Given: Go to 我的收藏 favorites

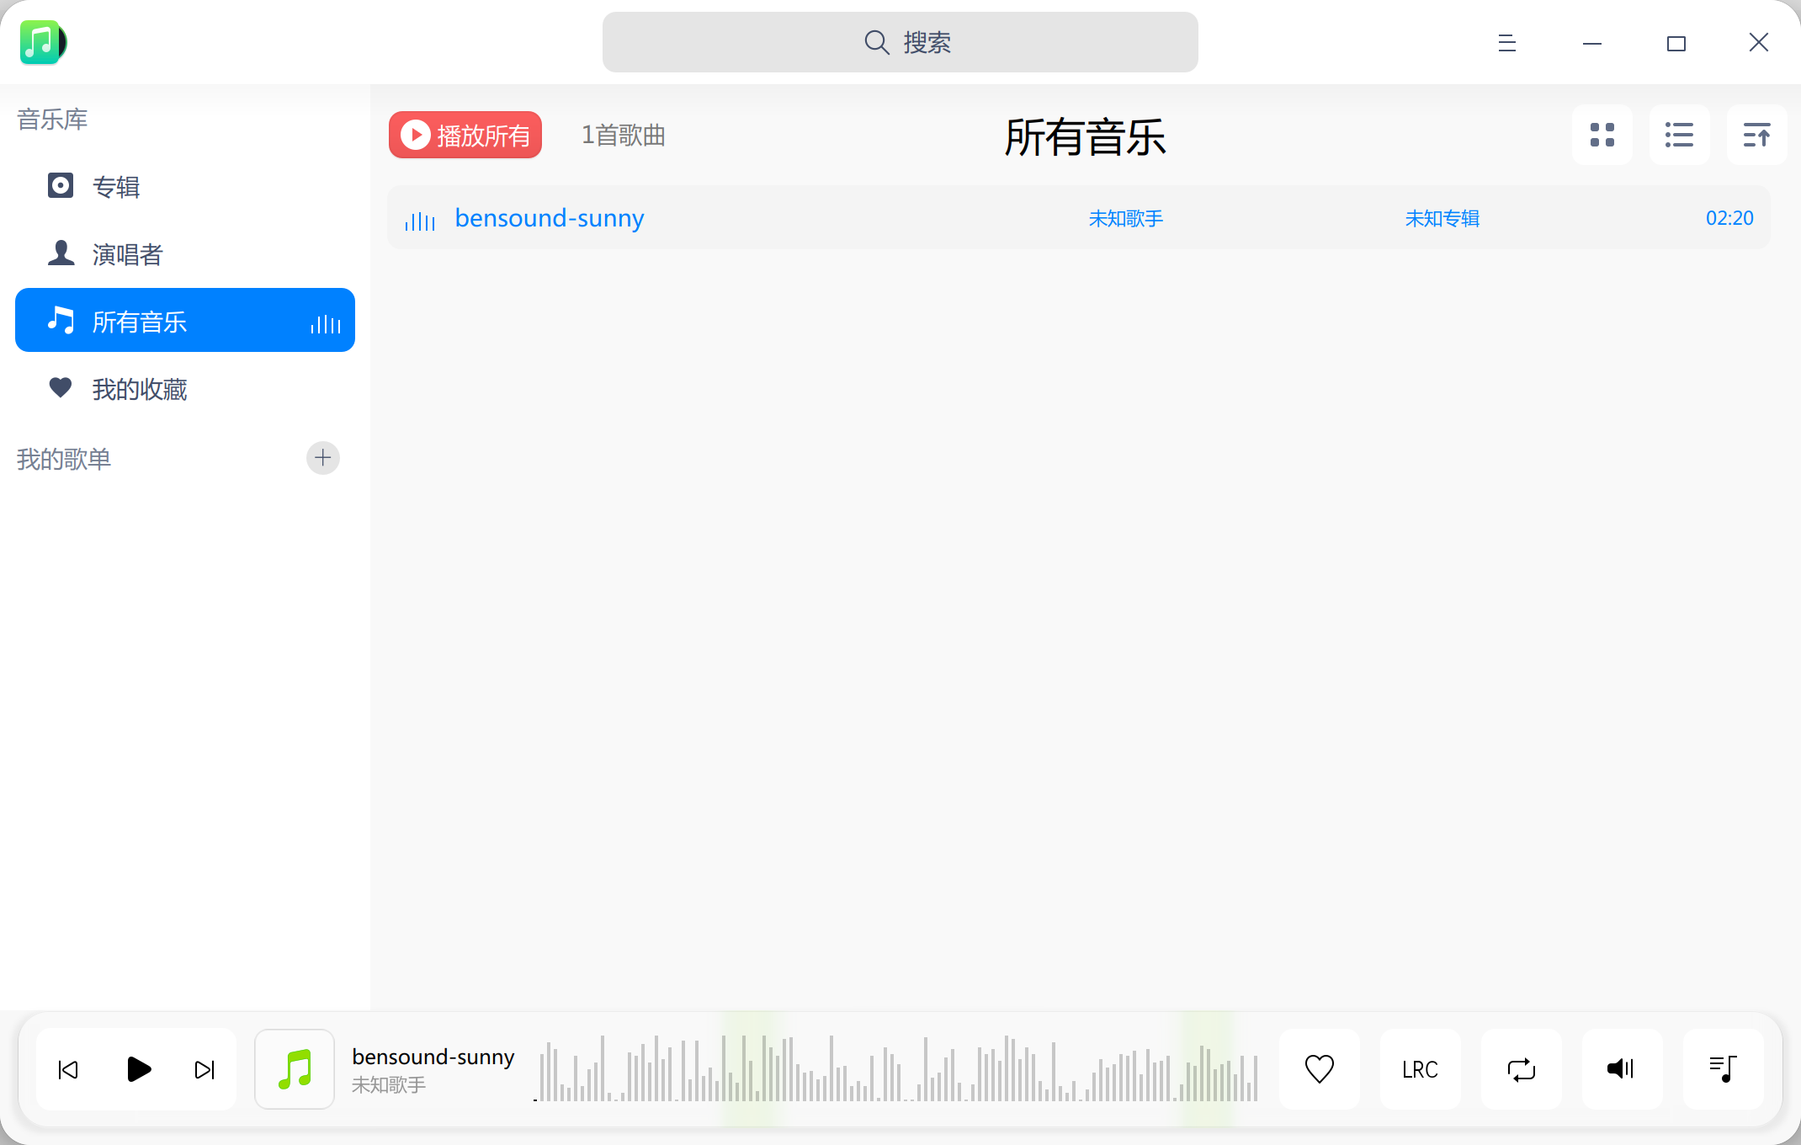Looking at the screenshot, I should click(139, 389).
